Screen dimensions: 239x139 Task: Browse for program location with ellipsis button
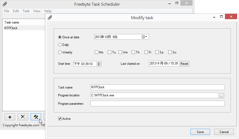coord(221,96)
